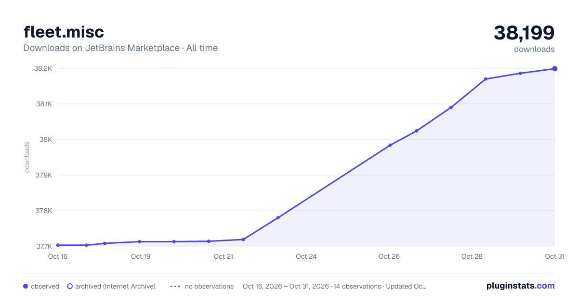Click the fleet.misc chart title

coord(64,32)
